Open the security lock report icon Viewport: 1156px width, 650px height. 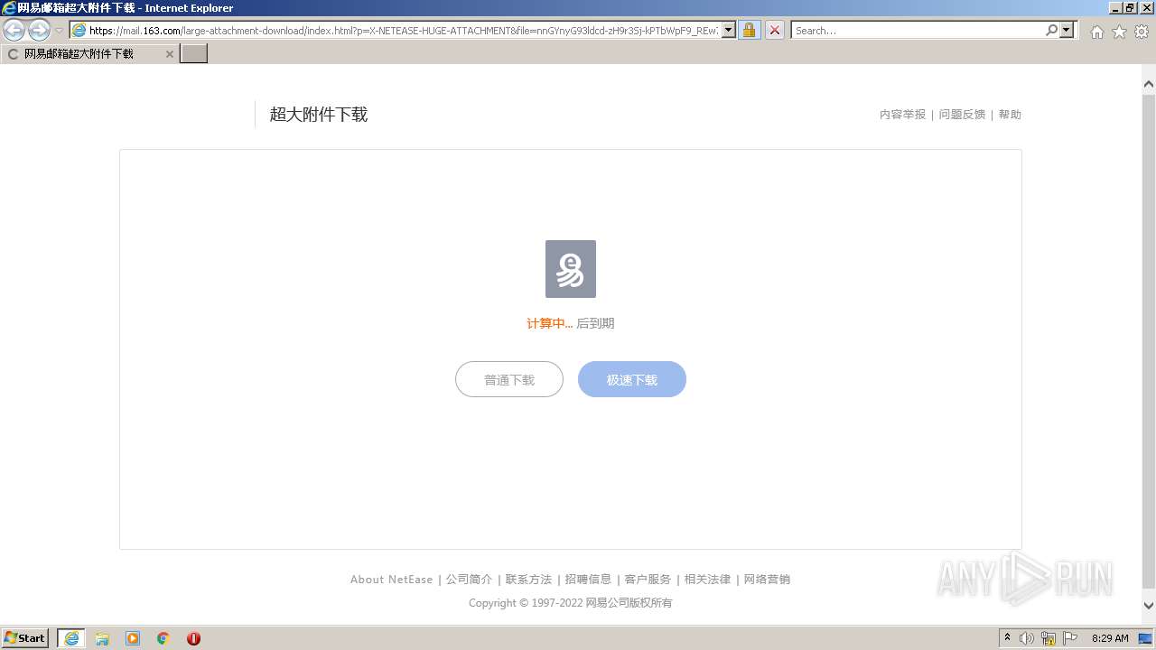(749, 31)
